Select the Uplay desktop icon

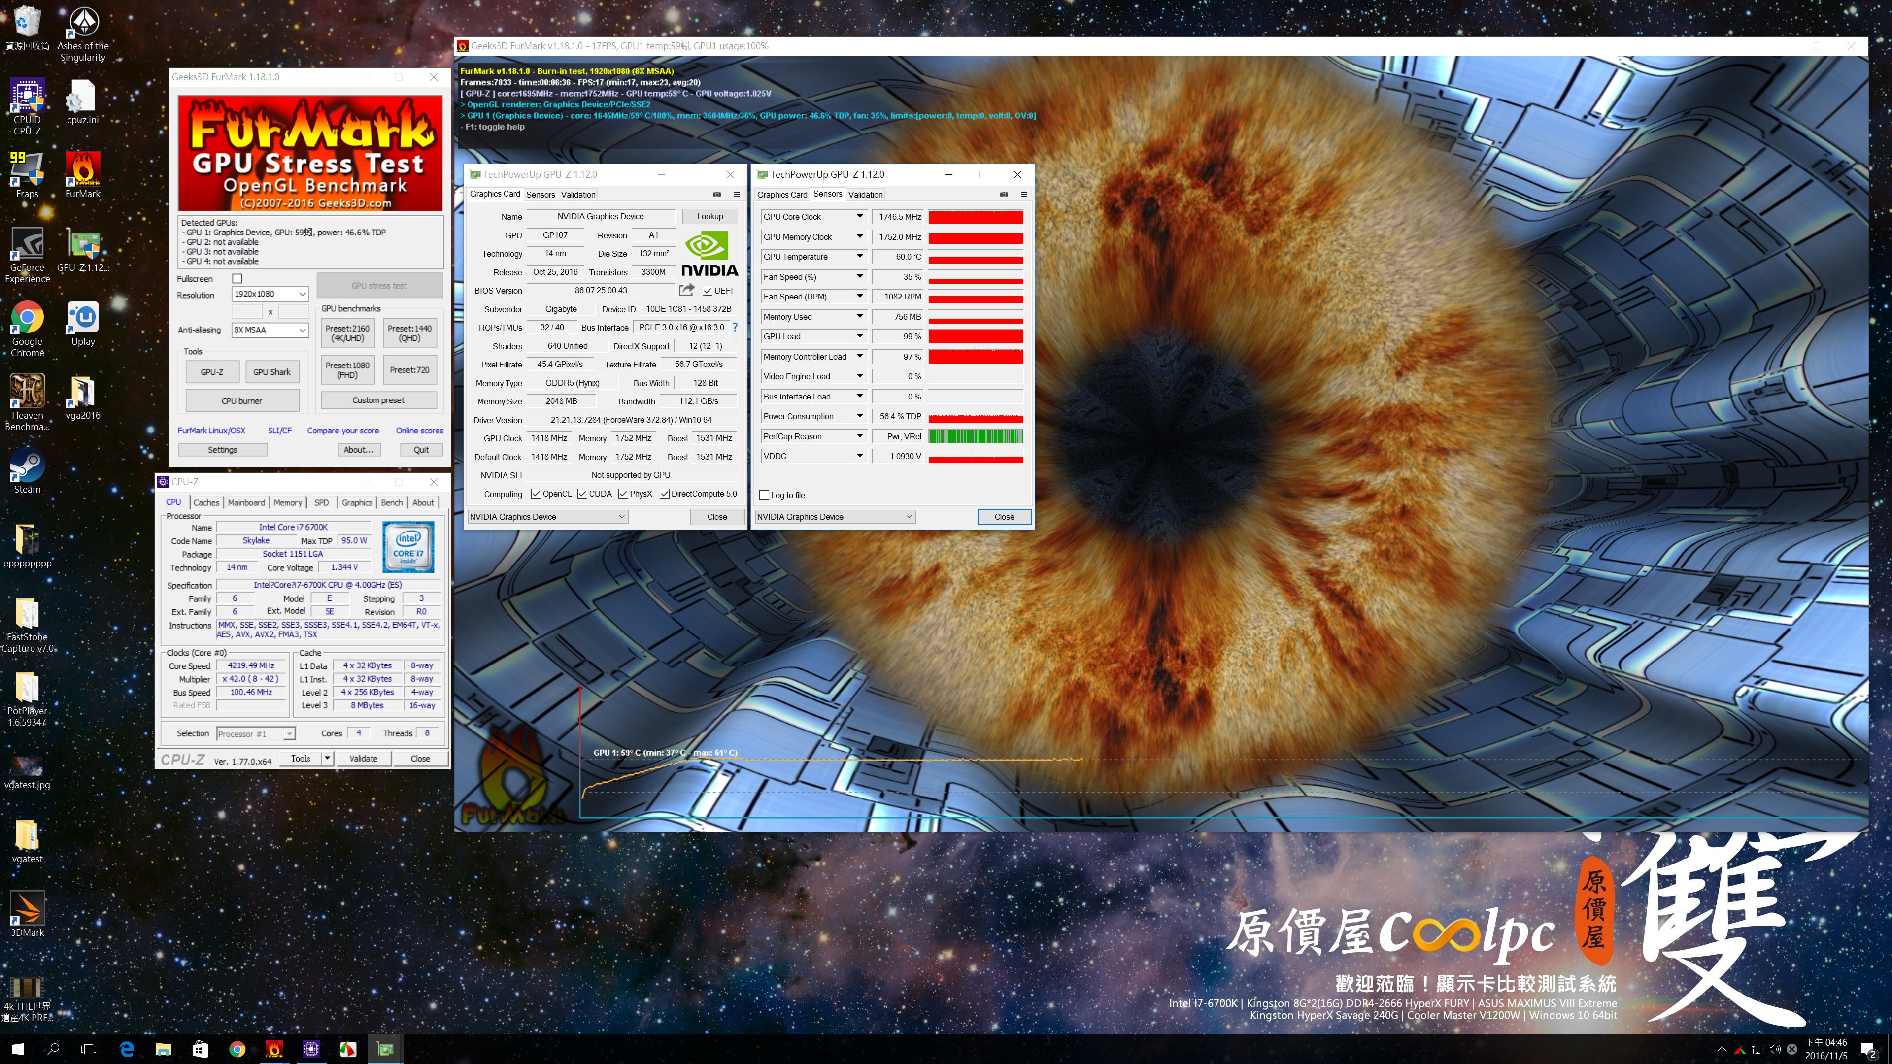click(x=82, y=323)
